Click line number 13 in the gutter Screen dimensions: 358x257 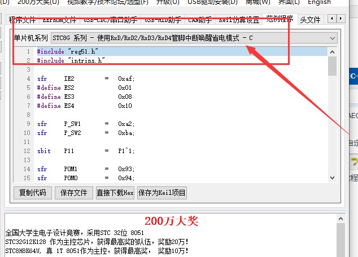27,160
